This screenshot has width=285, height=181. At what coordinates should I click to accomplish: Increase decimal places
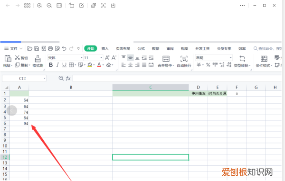(x=222, y=65)
